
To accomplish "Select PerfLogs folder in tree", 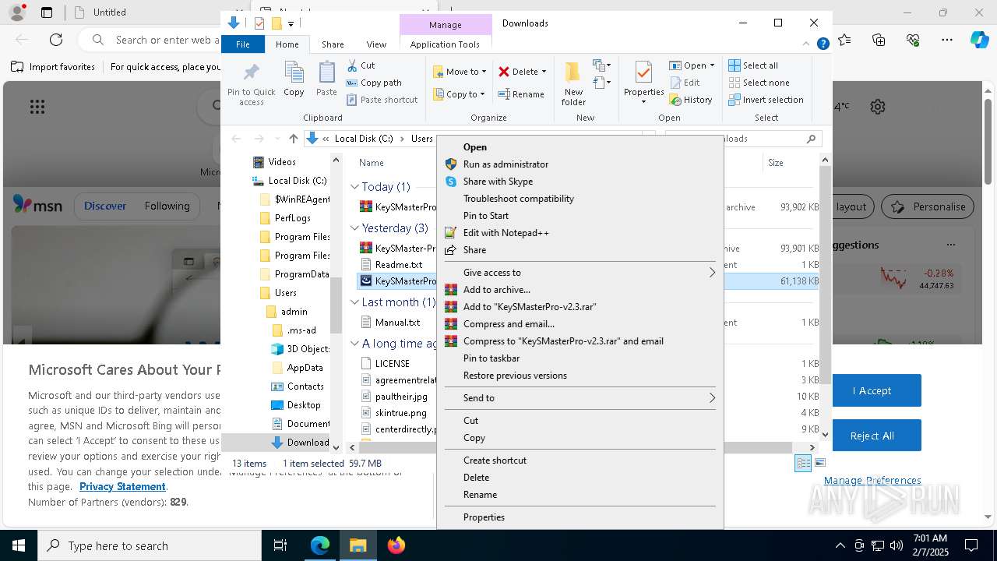I will click(x=292, y=218).
